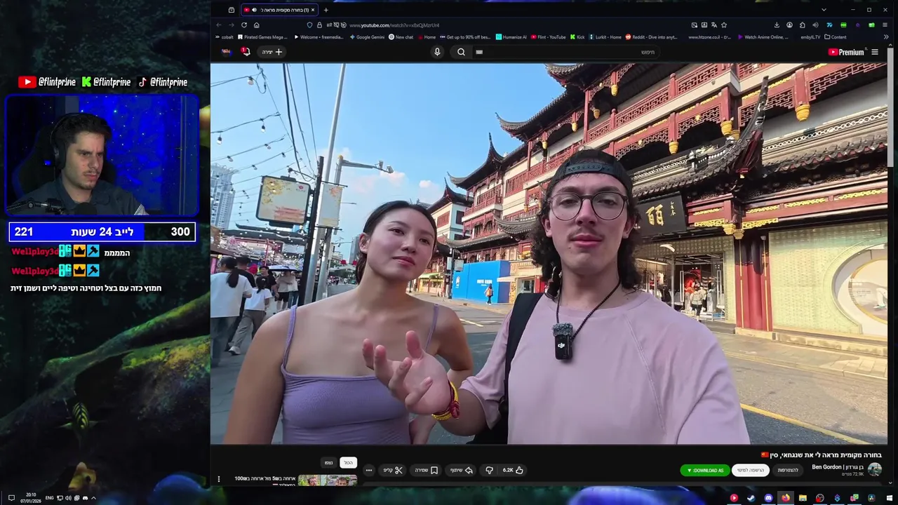Screen dimensions: 898x505
Task: Click the browser forward arrow
Action: [232, 25]
